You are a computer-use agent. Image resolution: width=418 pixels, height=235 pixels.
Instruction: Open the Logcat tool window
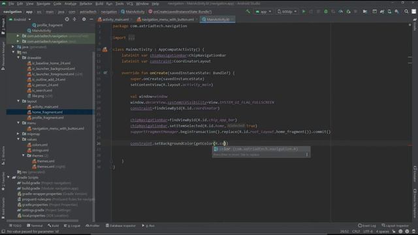tap(72, 226)
